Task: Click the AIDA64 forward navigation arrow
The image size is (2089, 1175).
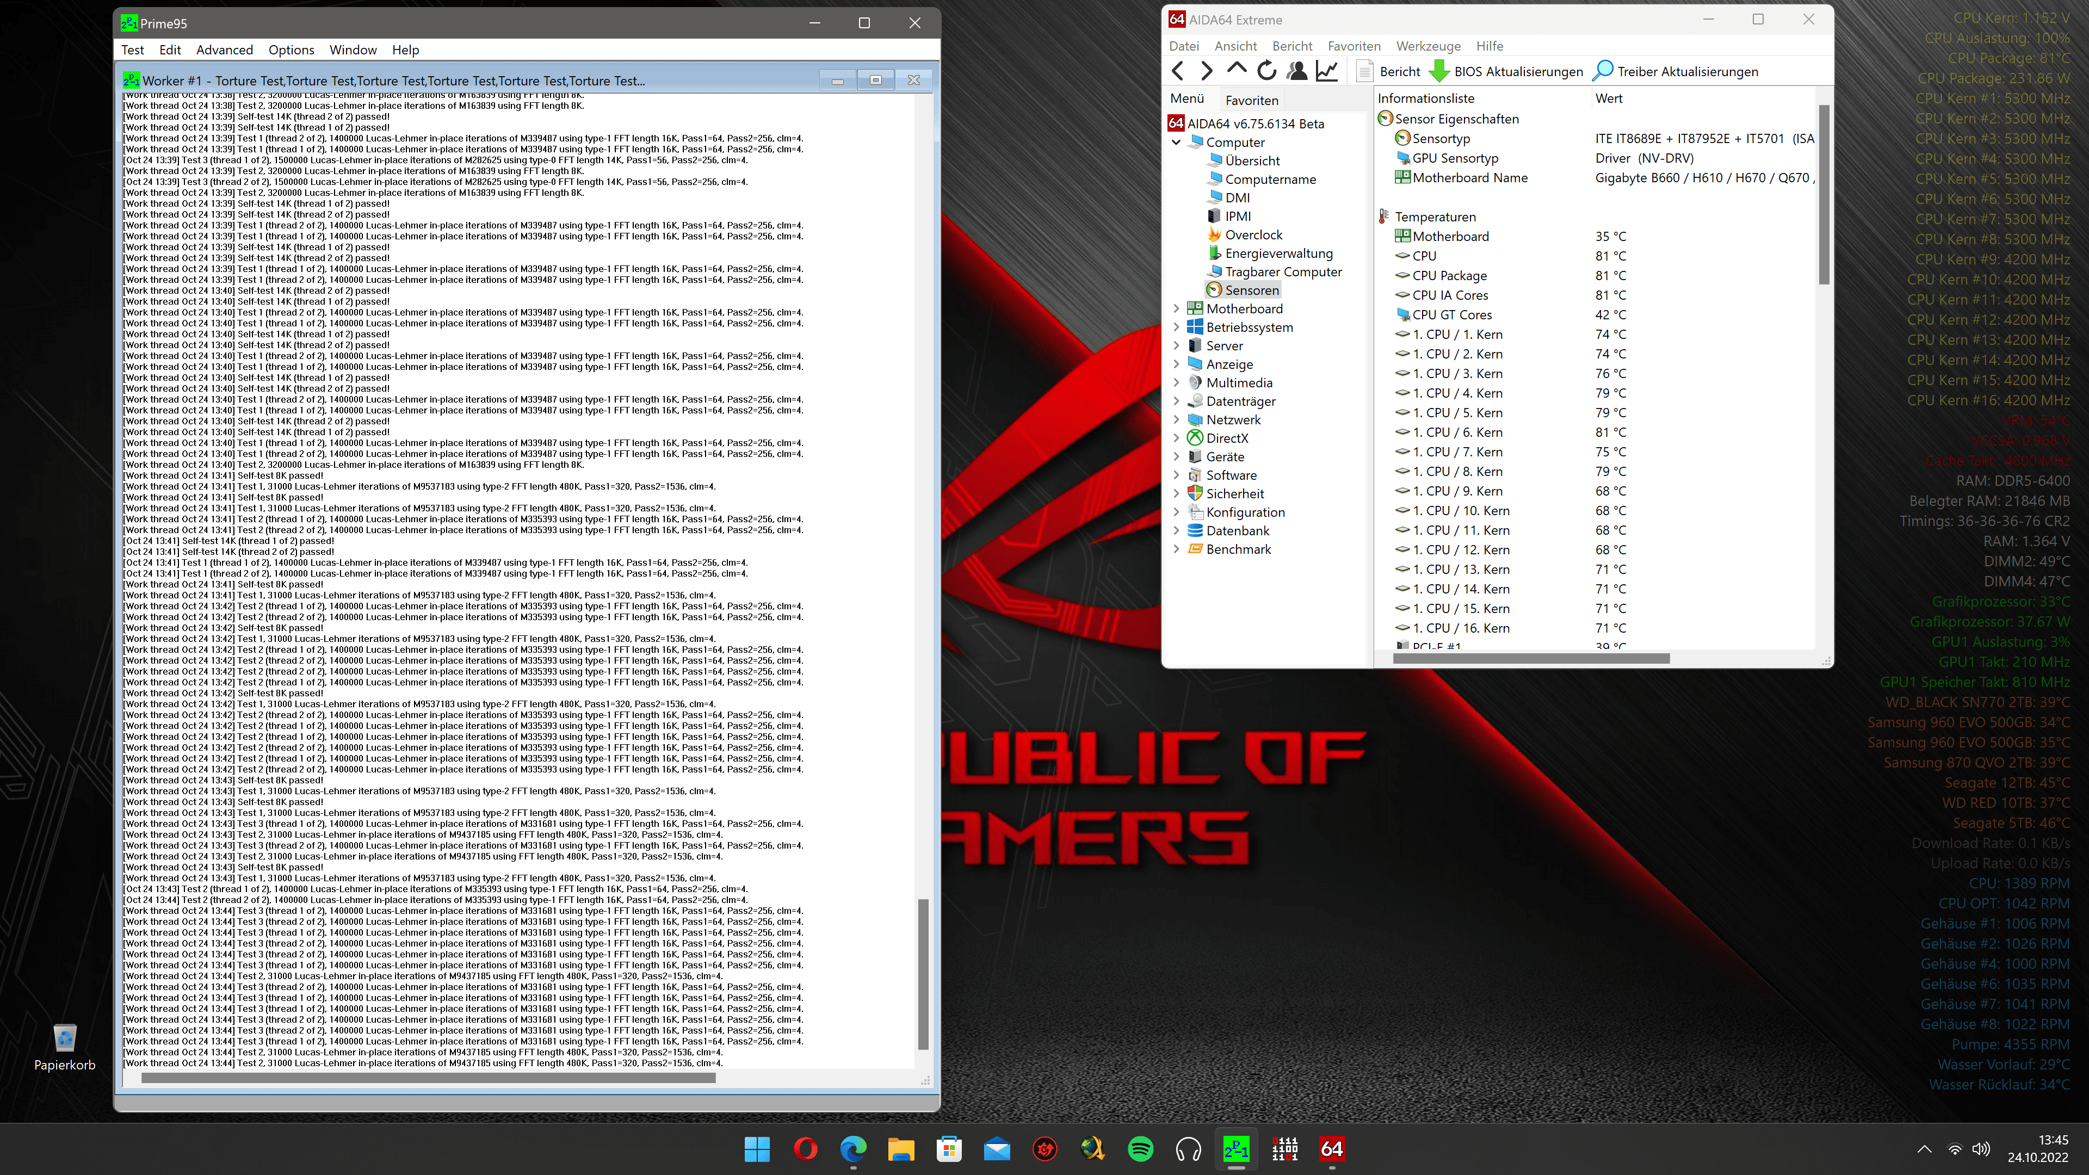Action: [1207, 71]
